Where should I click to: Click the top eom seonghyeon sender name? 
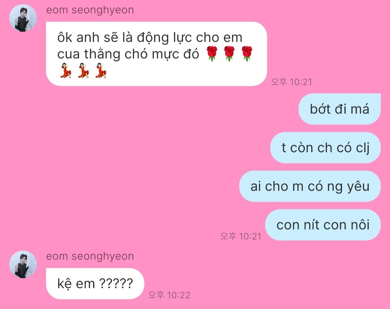click(x=90, y=10)
